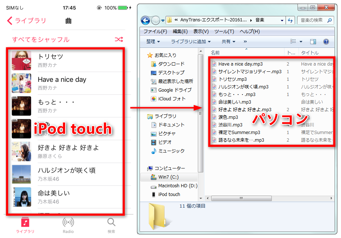Select ハルジオンが咲く頃.mp3
This screenshot has width=341, height=238.
click(x=240, y=87)
